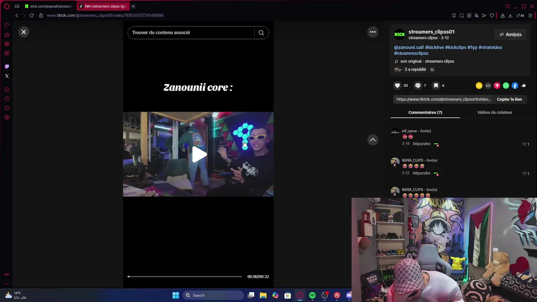Go to previous video with up chevron
537x302 pixels.
tap(373, 140)
